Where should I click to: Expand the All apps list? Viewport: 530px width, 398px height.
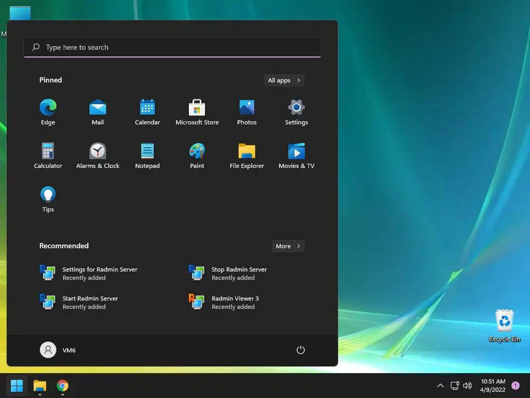click(284, 80)
